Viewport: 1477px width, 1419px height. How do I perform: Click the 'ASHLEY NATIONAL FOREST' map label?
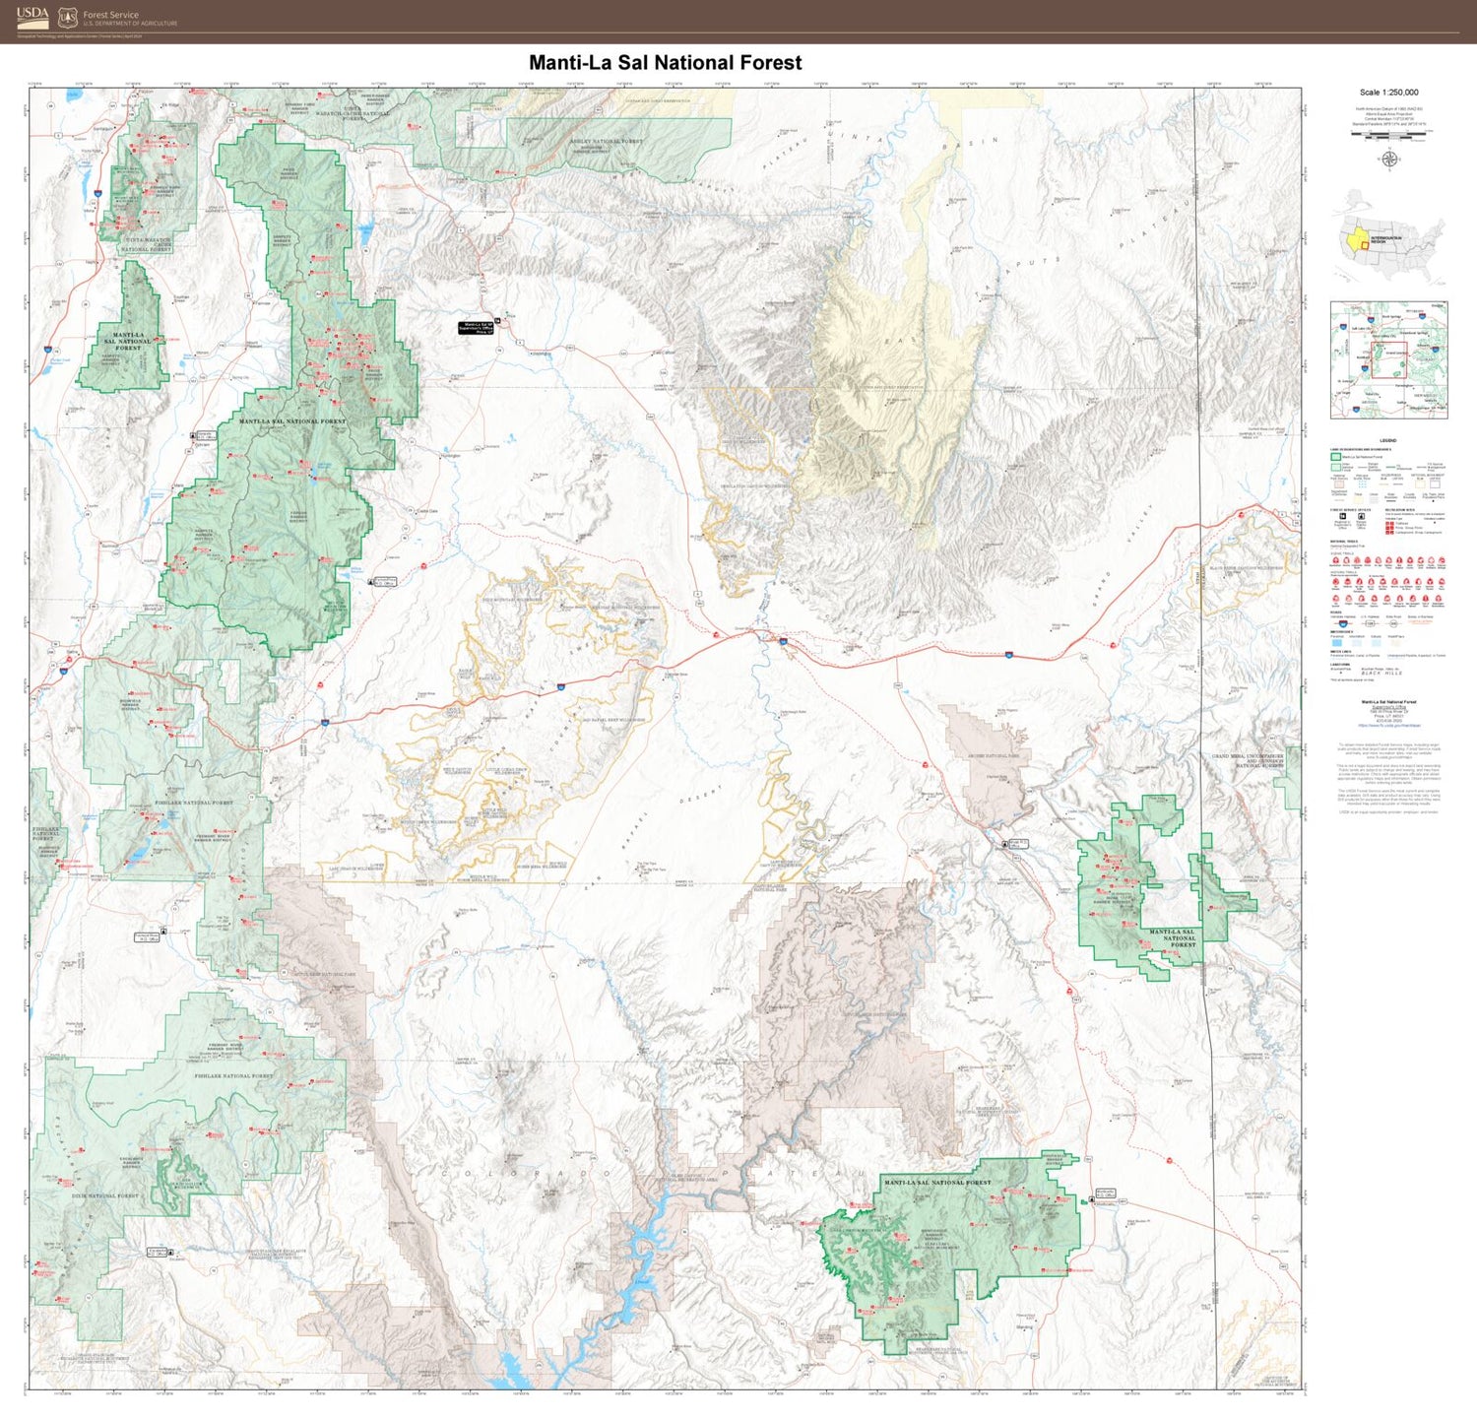pyautogui.click(x=608, y=141)
